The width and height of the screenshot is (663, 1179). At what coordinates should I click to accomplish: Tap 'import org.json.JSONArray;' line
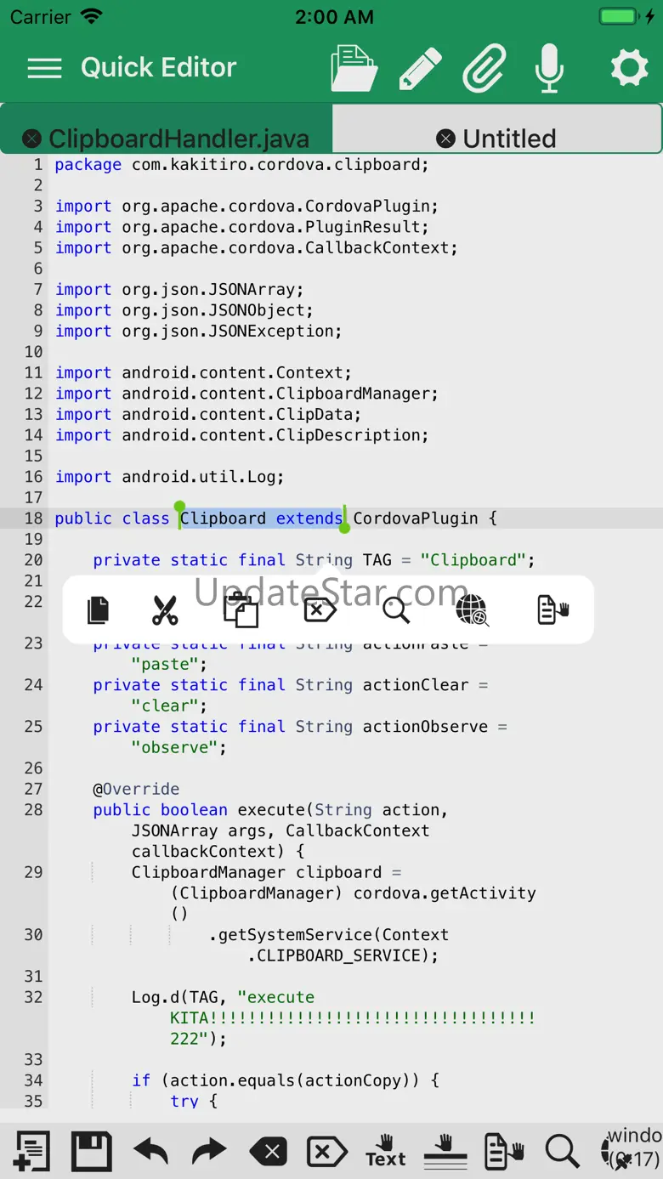[x=179, y=290]
